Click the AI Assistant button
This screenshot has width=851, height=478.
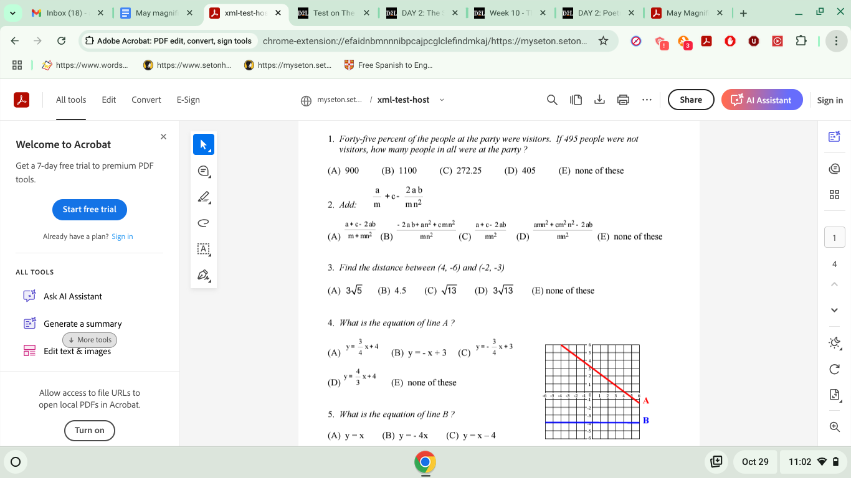[762, 100]
